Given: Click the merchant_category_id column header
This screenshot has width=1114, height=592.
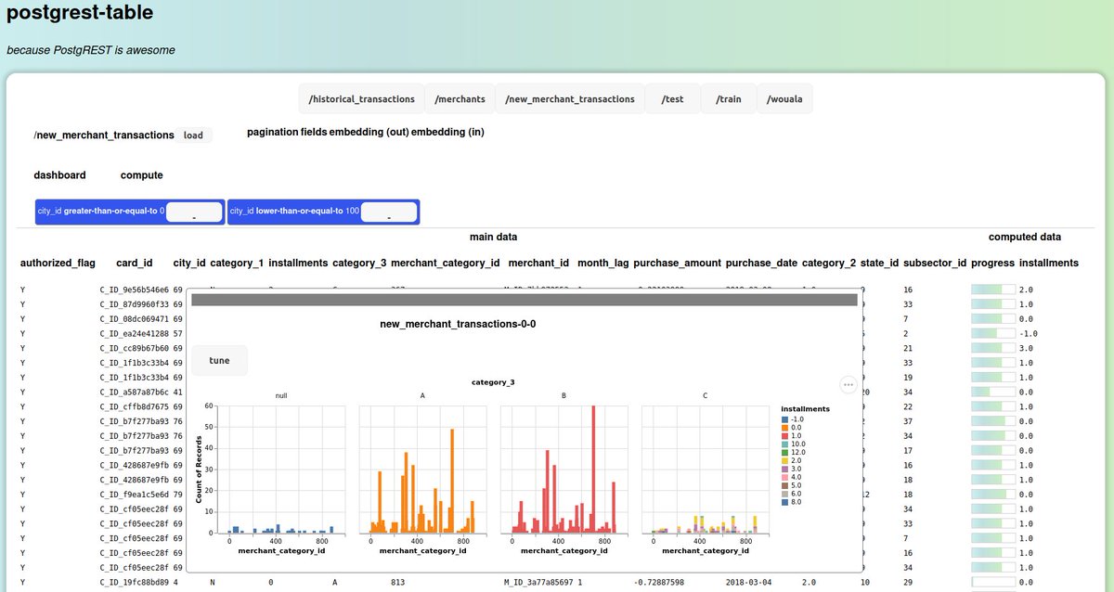Looking at the screenshot, I should 445,263.
